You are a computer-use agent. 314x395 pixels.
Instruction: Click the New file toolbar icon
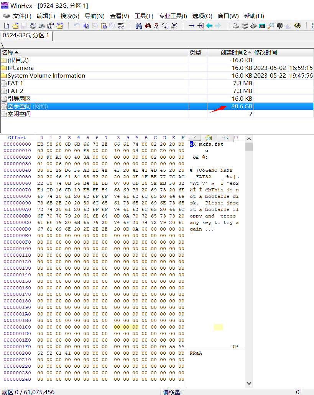tap(7, 26)
